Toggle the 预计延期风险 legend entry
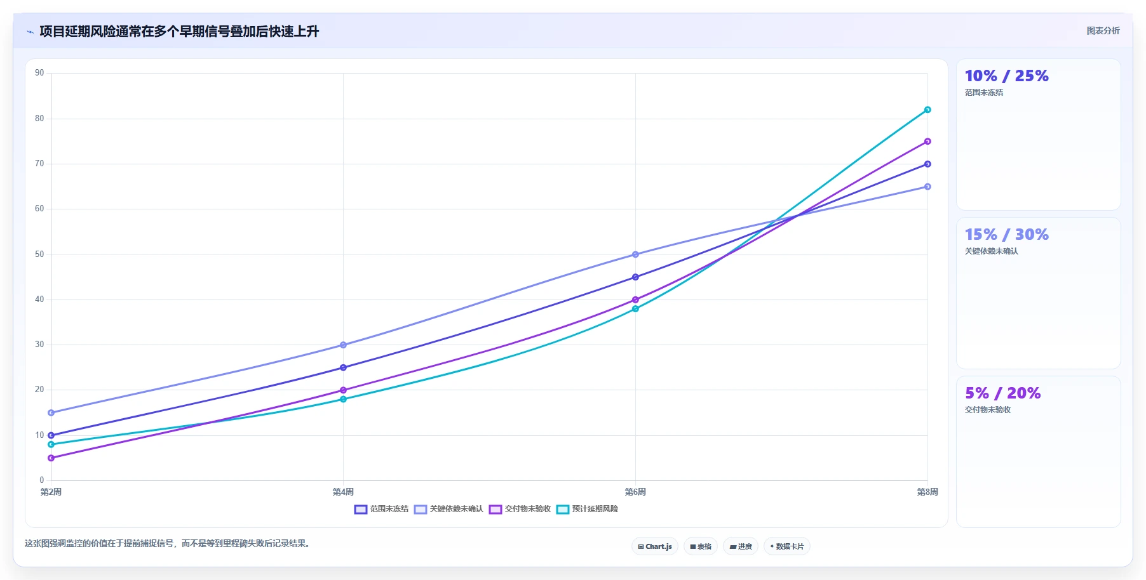The width and height of the screenshot is (1146, 580). [x=587, y=509]
